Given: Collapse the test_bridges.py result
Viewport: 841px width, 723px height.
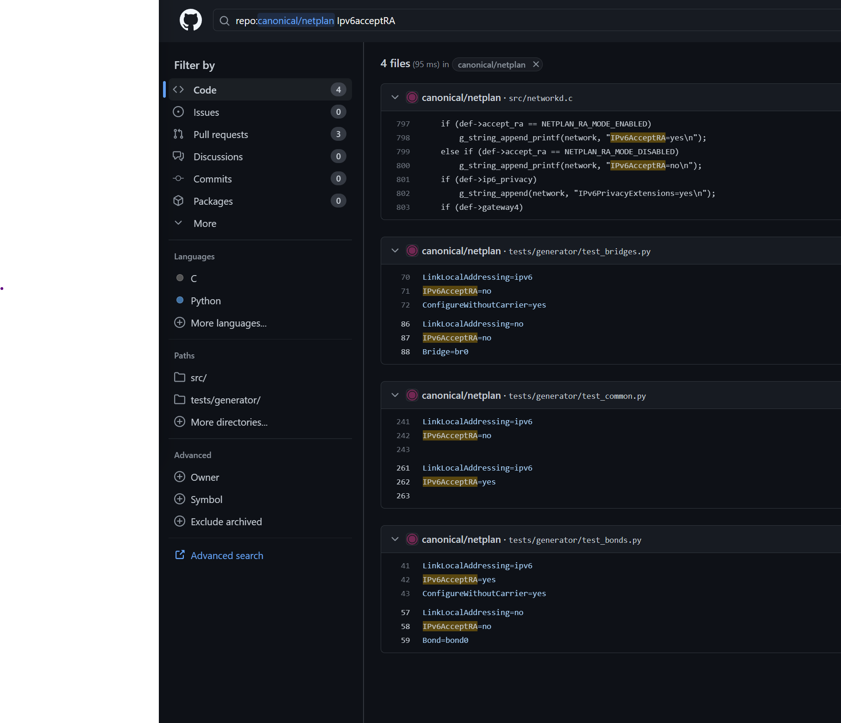Looking at the screenshot, I should pos(395,251).
